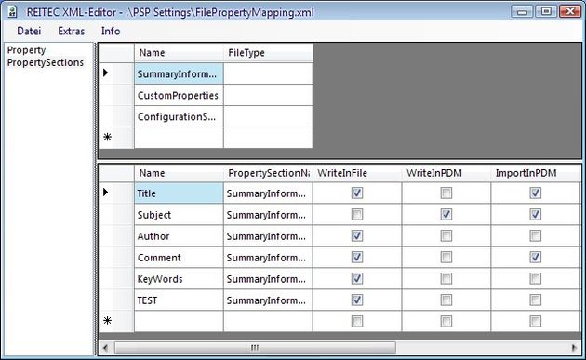Click row header of Subject row

coord(116,214)
